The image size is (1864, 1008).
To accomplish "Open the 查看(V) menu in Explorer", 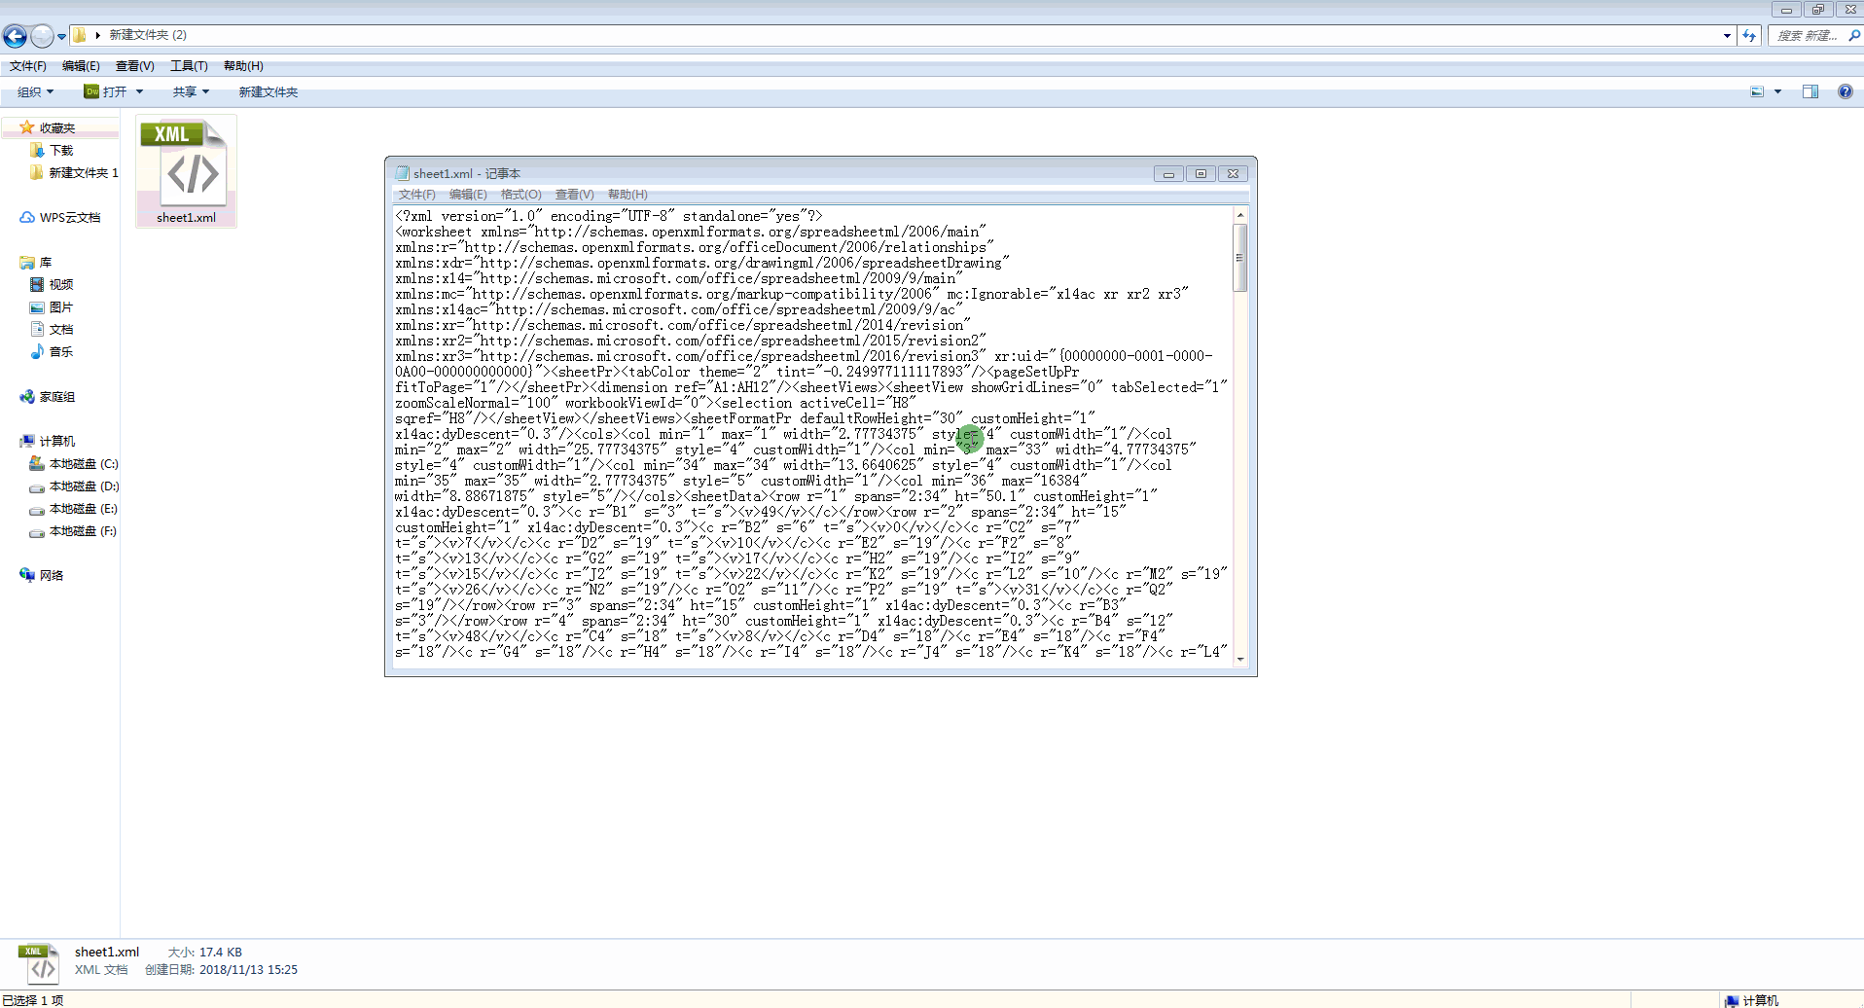I will pyautogui.click(x=134, y=66).
